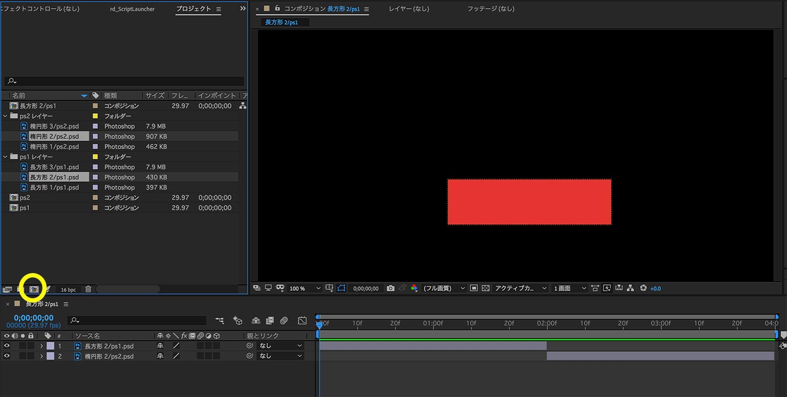The width and height of the screenshot is (787, 397).
Task: Hide the 長方形 2/ps1.psd layer via eye icon
Action: tap(7, 346)
